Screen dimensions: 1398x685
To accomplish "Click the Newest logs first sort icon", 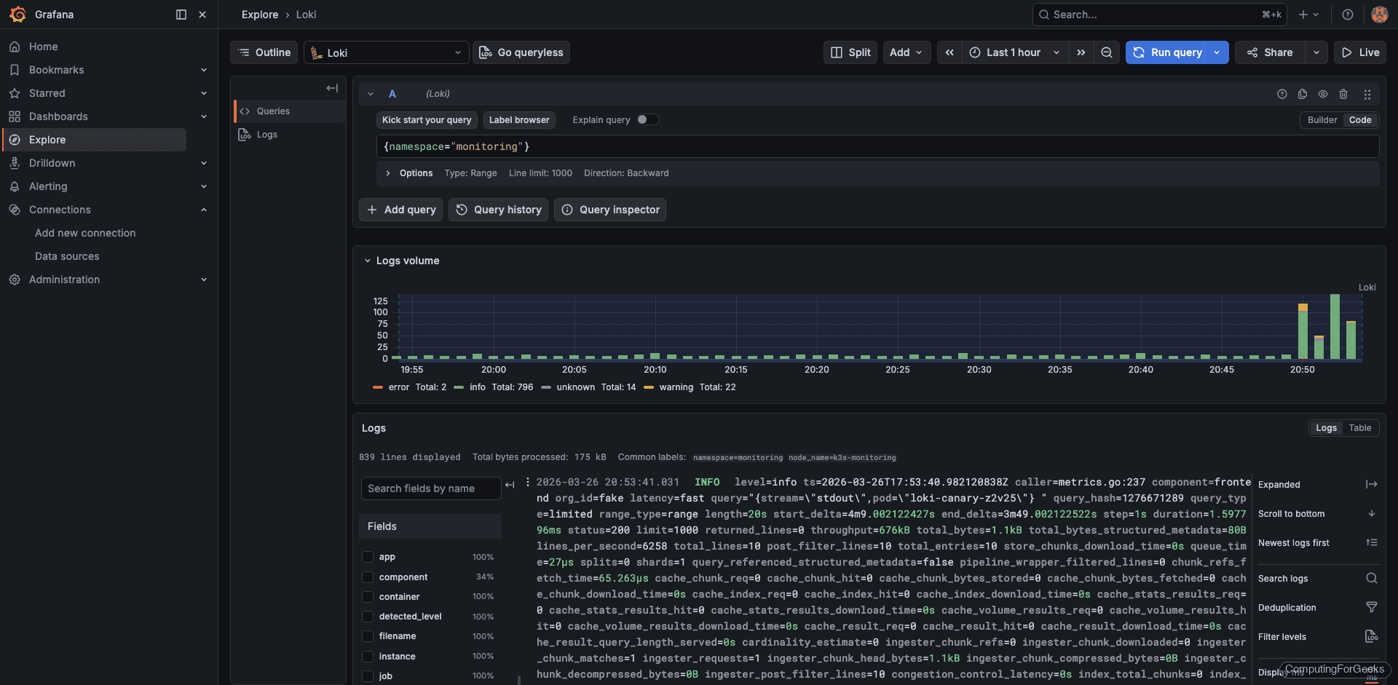I will [x=1372, y=542].
